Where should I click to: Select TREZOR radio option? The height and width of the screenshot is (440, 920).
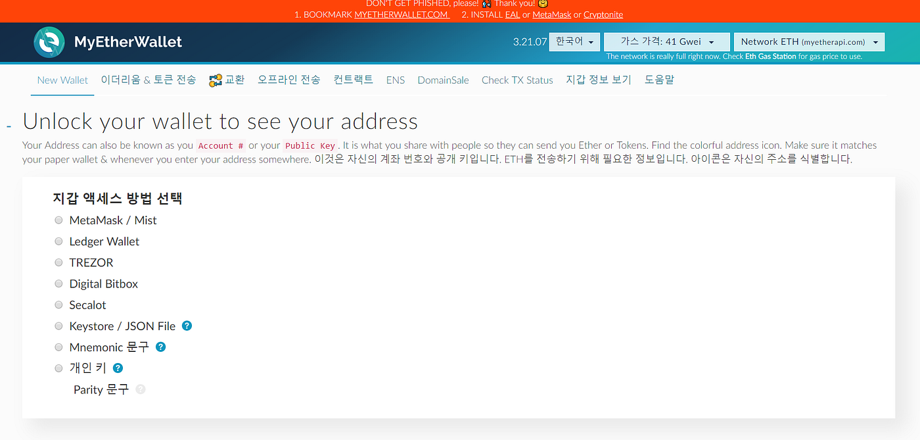(x=58, y=262)
